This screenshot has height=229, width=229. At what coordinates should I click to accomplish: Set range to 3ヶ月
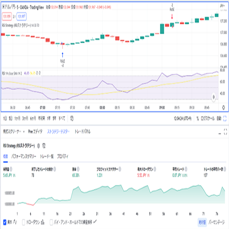pos(25,118)
